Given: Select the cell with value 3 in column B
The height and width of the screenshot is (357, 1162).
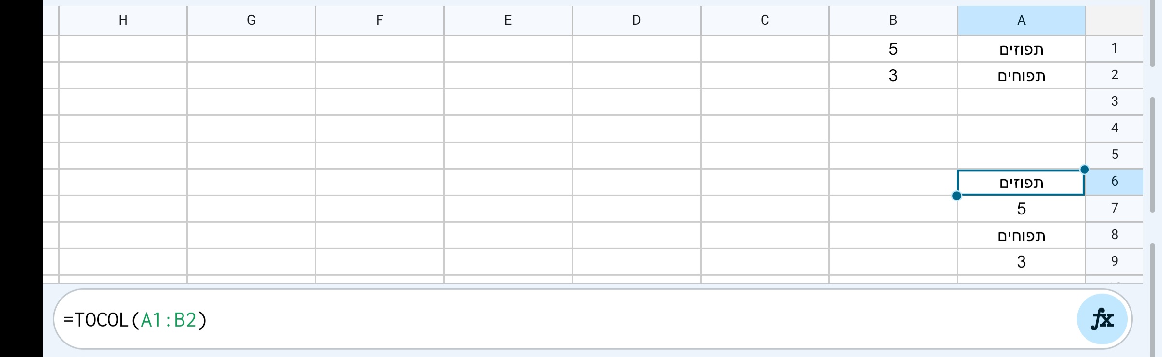Looking at the screenshot, I should click(x=892, y=75).
